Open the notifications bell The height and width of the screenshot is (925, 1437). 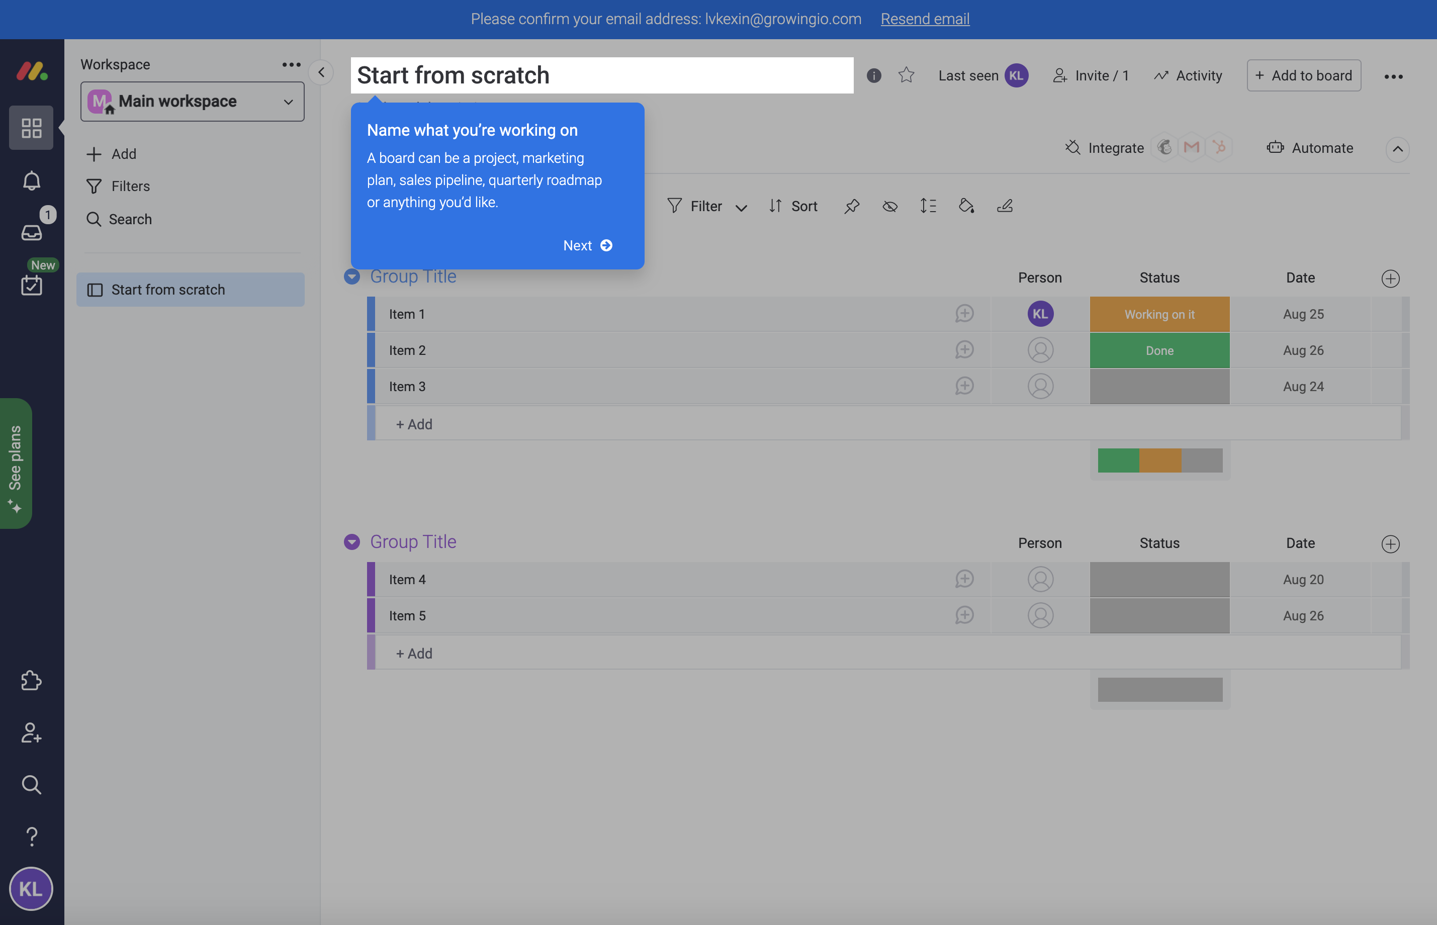(31, 181)
